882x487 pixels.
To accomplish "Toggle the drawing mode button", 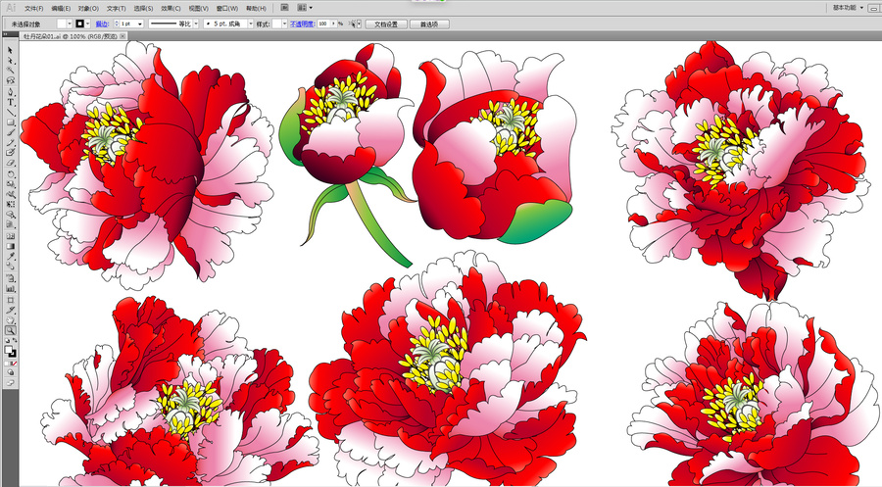I will point(10,372).
